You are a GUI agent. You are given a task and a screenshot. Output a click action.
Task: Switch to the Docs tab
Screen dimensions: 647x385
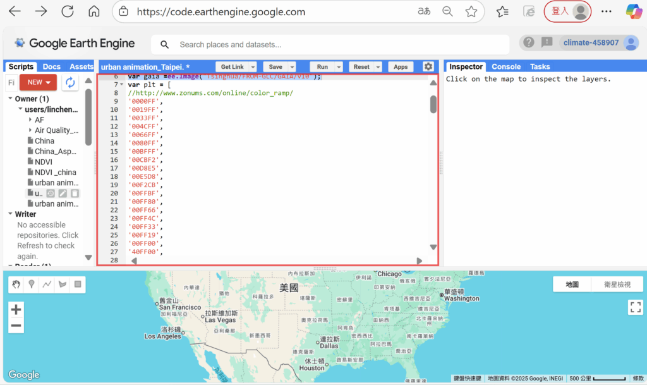coord(52,66)
